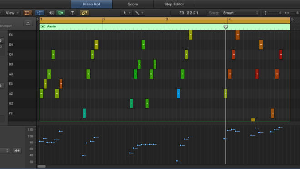Toggle the green MIDI Out icon
Screen dimensions: 300x169
pyautogui.click(x=60, y=13)
